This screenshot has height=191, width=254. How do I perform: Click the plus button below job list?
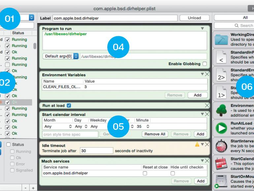click(33, 188)
